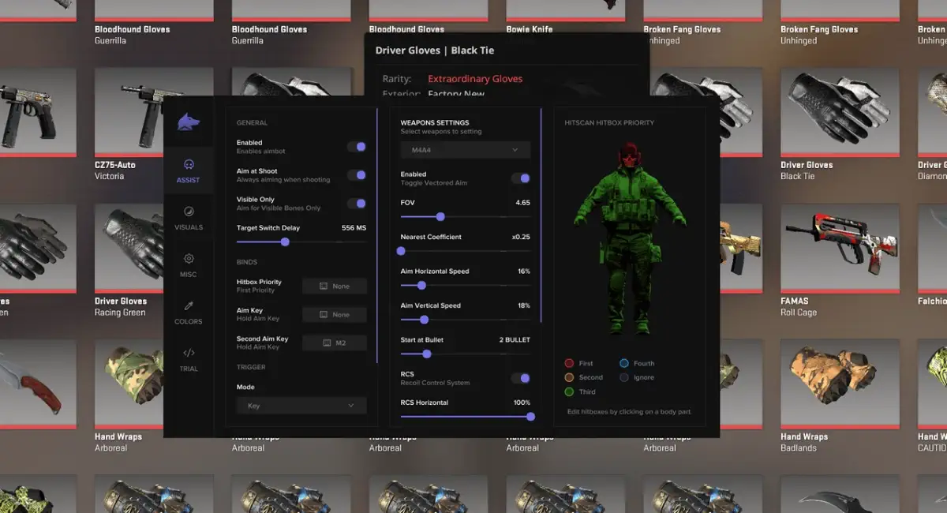Click the legs of the hitbox model
This screenshot has height=513, width=947.
(628, 288)
